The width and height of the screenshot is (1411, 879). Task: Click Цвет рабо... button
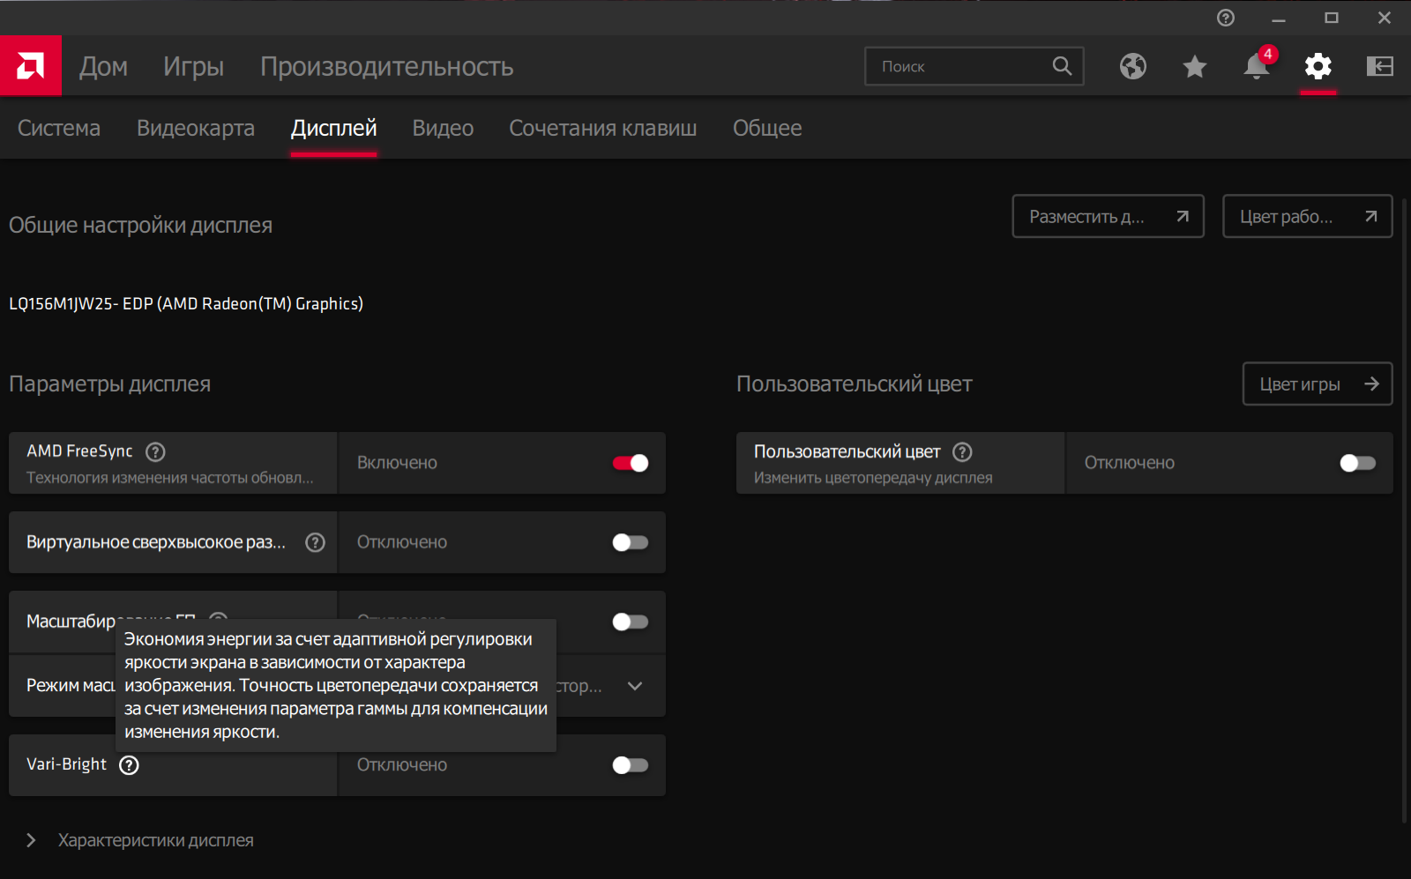(x=1308, y=216)
